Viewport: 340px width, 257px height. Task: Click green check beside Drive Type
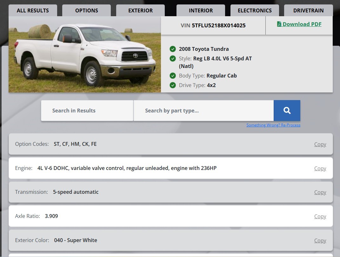[x=173, y=85]
